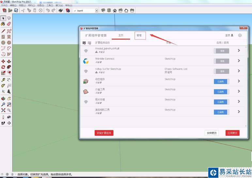Viewport: 252px width, 178px height.
Task: Expand V-Ray 3.4 details chevron
Action: [x=239, y=71]
